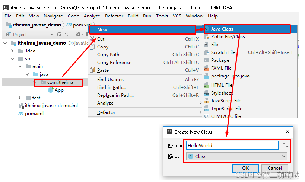Open the Code menu
This screenshot has height=182, width=305.
(x=73, y=16)
